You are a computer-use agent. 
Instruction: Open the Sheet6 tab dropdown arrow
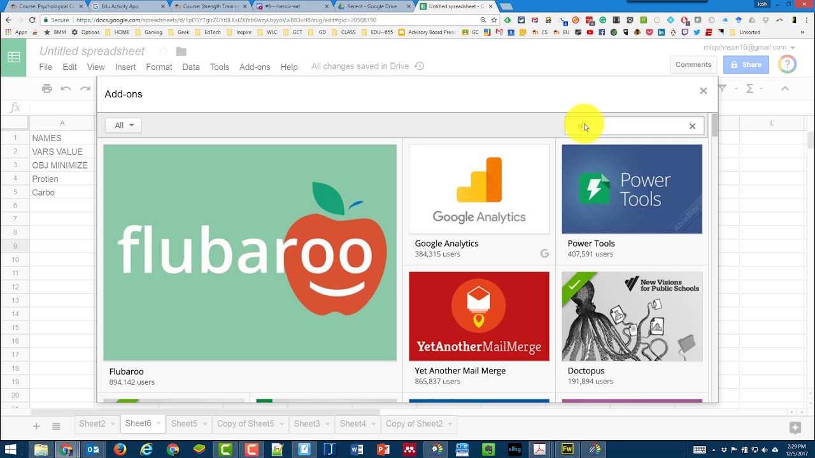(x=159, y=424)
